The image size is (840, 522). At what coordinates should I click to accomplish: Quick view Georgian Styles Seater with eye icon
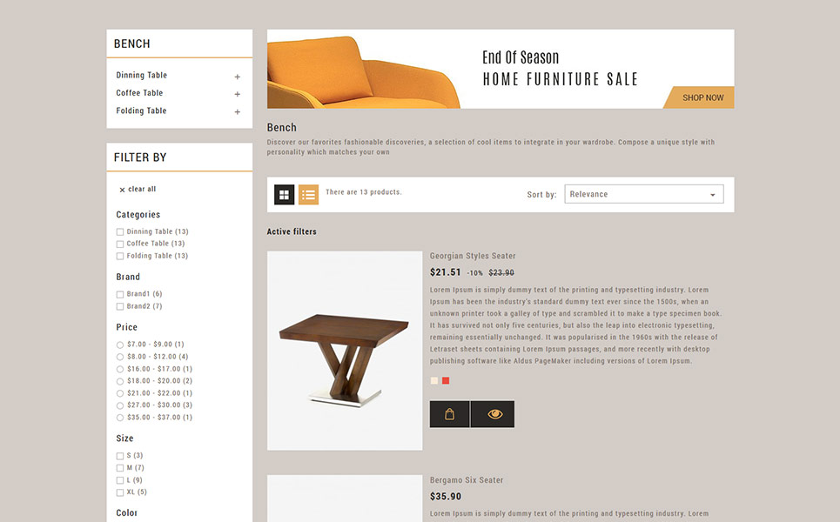493,414
